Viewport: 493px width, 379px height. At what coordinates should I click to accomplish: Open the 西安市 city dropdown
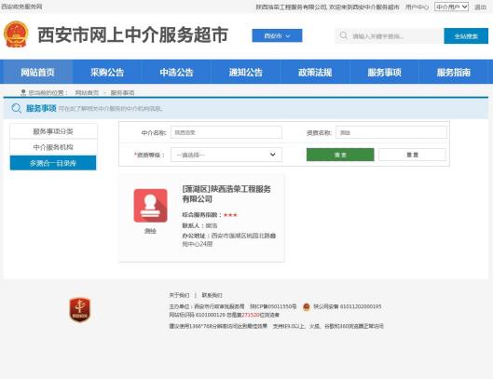point(277,35)
